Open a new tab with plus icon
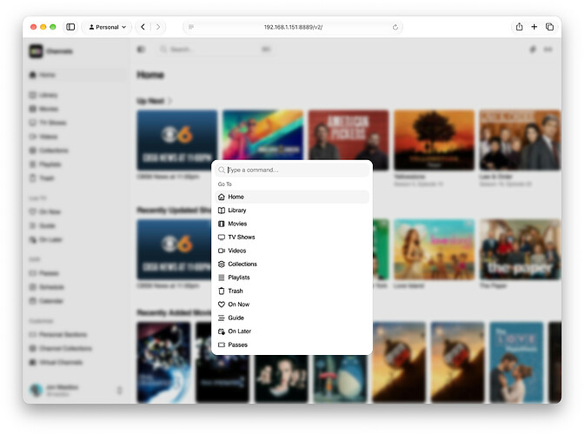This screenshot has height=435, width=585. 535,26
